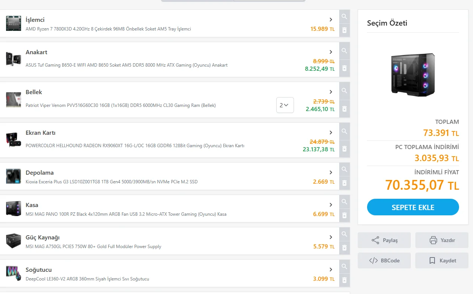Click the 15.989 TL processor price
Screen dimensions: 473x294
click(323, 29)
